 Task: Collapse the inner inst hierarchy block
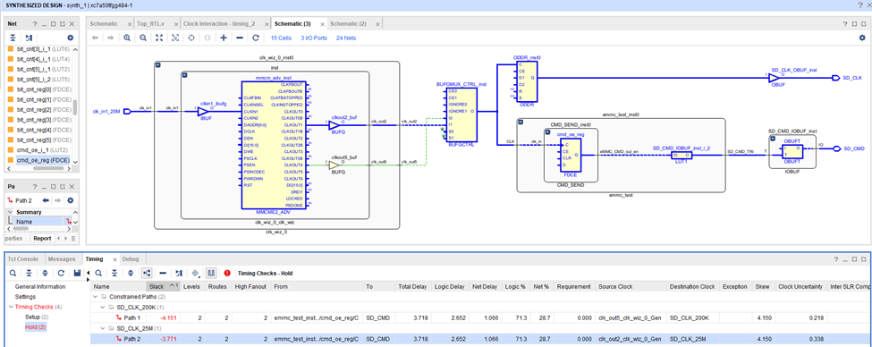tap(185, 75)
